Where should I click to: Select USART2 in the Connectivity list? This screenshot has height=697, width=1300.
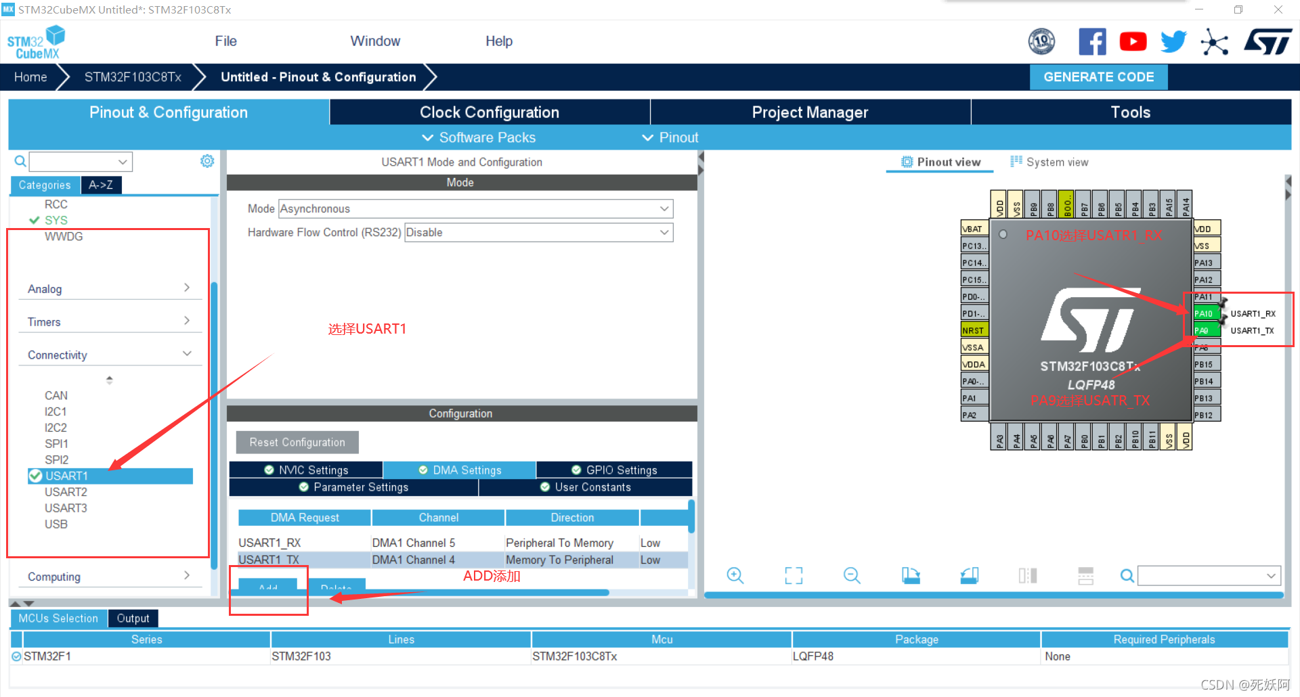click(66, 492)
